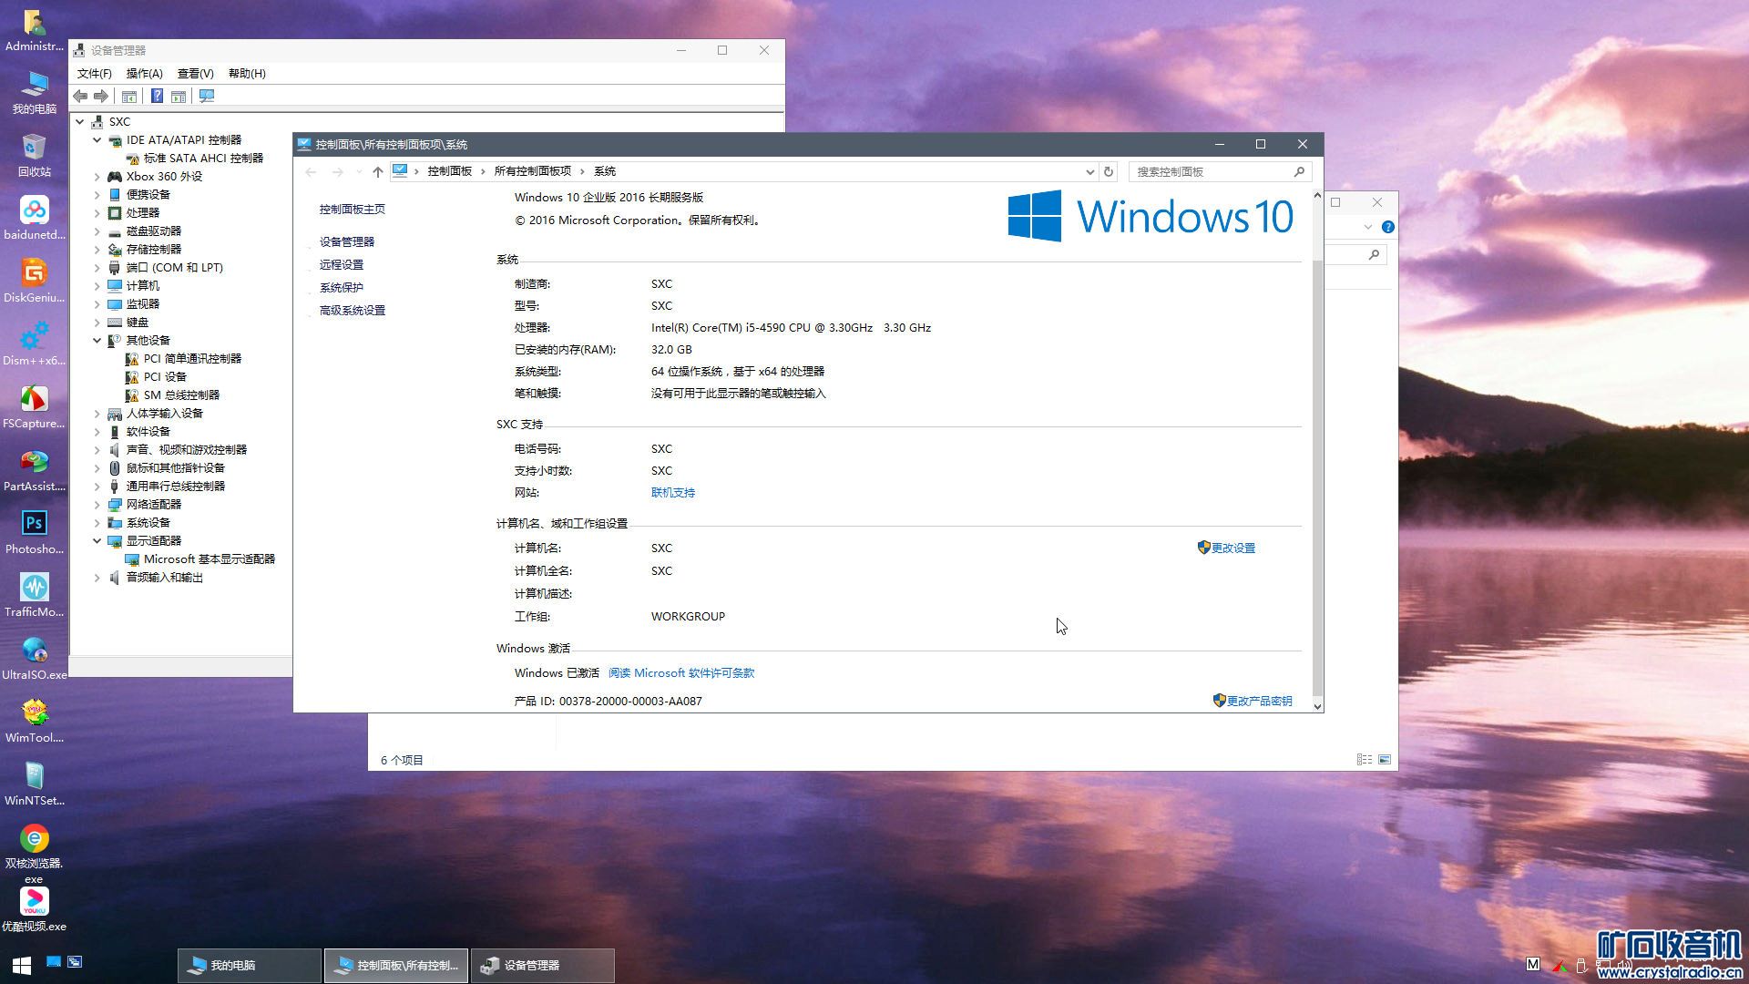The image size is (1749, 984).
Task: Click the forward arrow in Device Manager toolbar
Action: coord(101,97)
